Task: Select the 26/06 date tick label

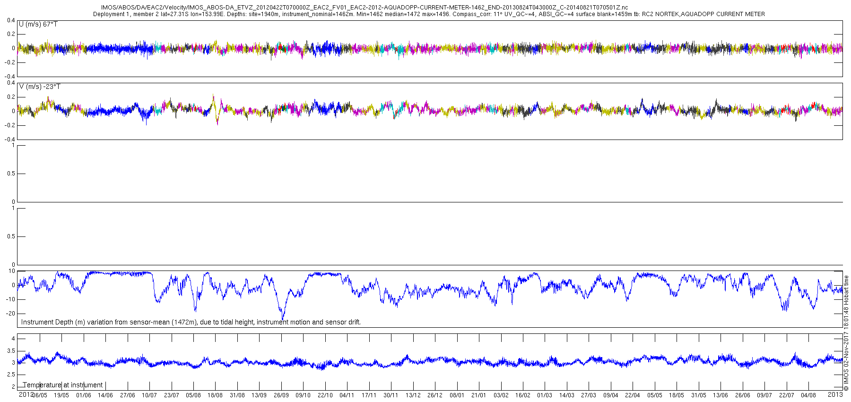Action: [743, 395]
